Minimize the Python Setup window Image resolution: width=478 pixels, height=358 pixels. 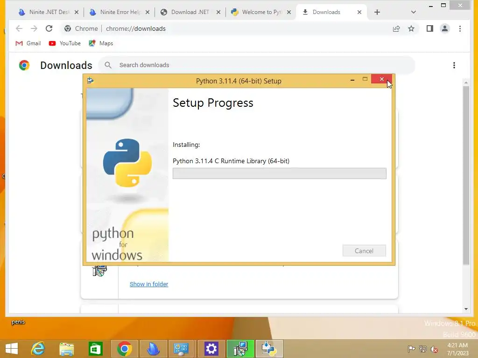352,80
